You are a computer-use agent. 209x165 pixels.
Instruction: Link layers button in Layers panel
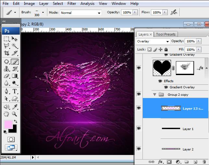pyautogui.click(x=151, y=162)
